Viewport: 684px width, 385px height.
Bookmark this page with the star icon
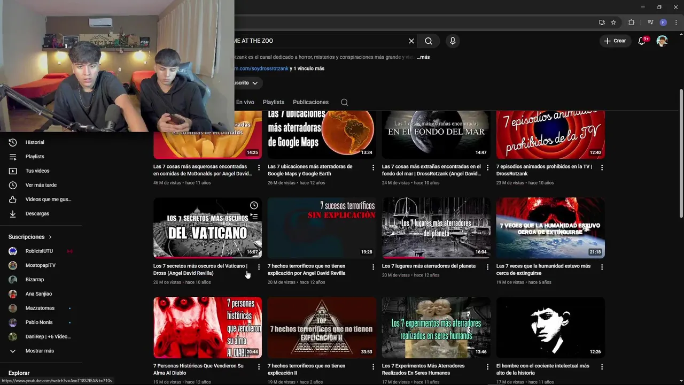click(x=613, y=22)
